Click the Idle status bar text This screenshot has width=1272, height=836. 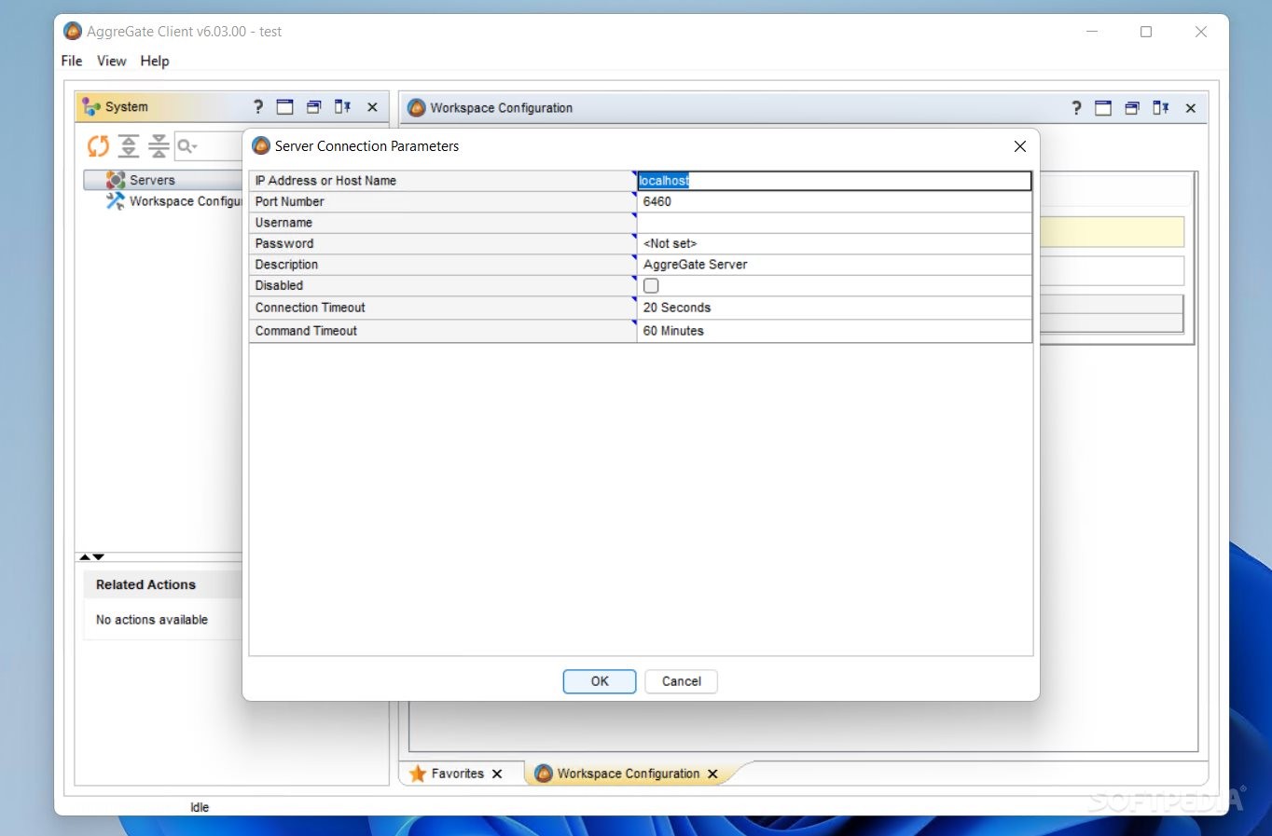point(200,807)
